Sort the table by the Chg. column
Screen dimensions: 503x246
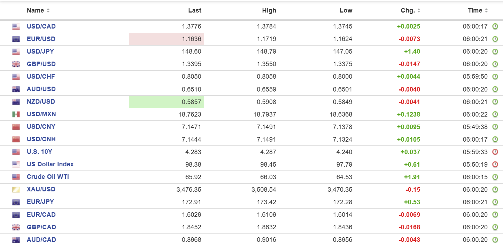(x=410, y=10)
